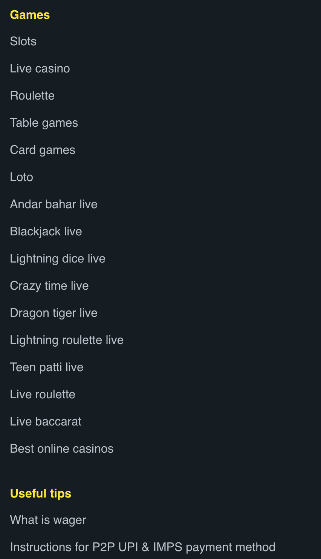Visit Best online casinos page
The height and width of the screenshot is (559, 321).
pyautogui.click(x=62, y=448)
